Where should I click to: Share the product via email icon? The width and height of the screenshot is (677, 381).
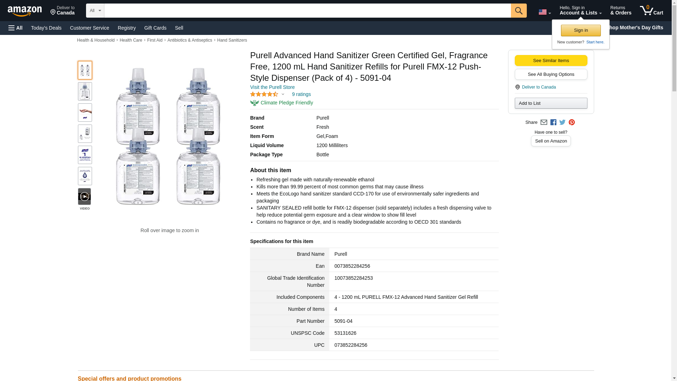click(x=544, y=122)
